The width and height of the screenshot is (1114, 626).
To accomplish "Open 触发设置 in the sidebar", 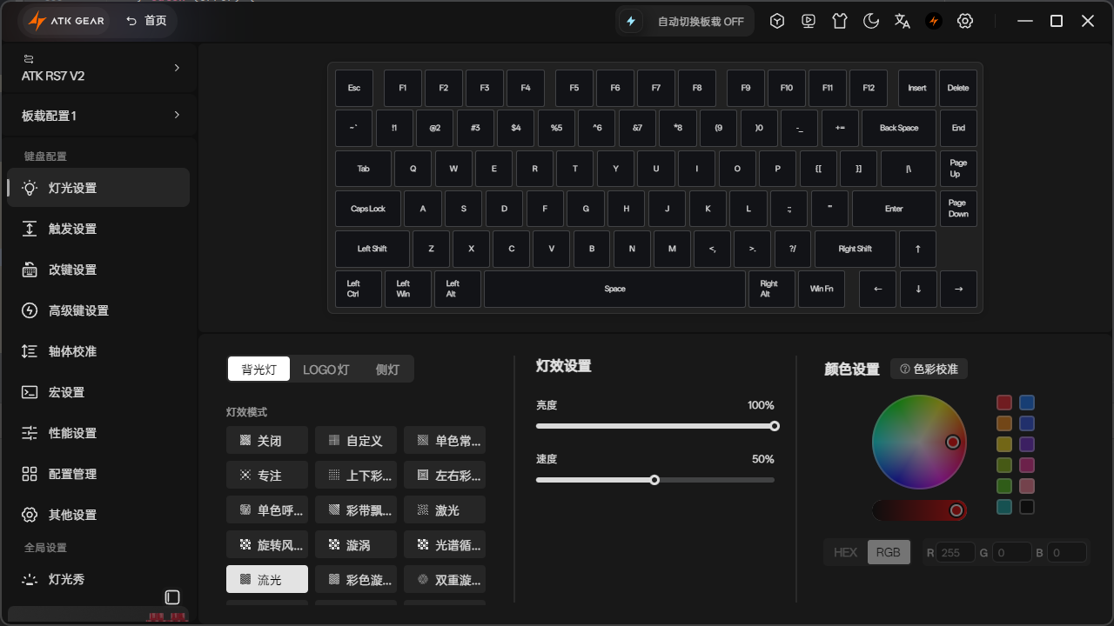I will (98, 229).
